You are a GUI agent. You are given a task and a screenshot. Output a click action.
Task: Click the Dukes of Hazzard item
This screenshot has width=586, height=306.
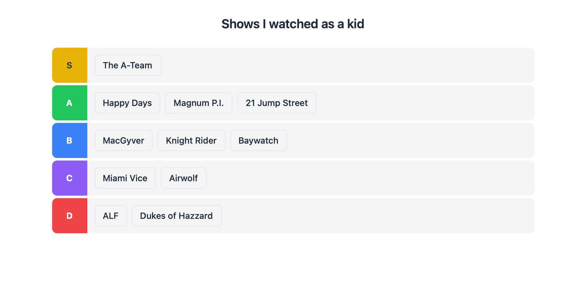click(x=176, y=216)
